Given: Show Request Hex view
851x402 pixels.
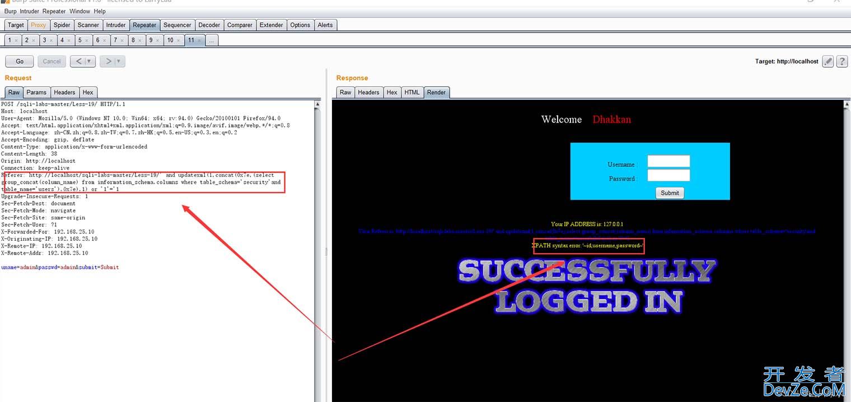Looking at the screenshot, I should (88, 92).
